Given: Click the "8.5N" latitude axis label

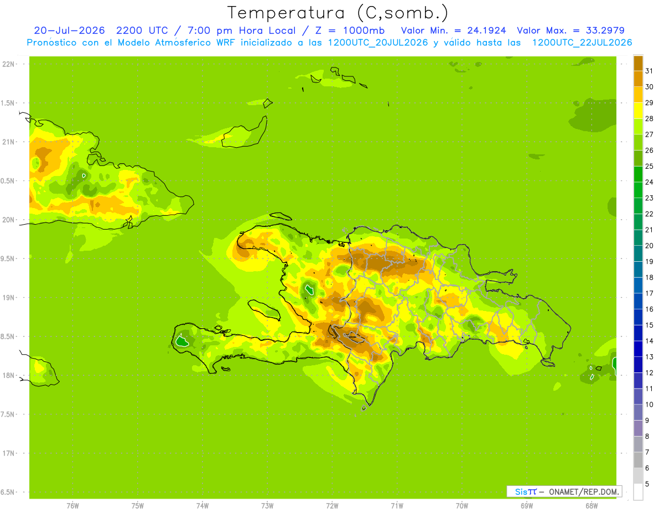Looking at the screenshot, I should 8,336.
